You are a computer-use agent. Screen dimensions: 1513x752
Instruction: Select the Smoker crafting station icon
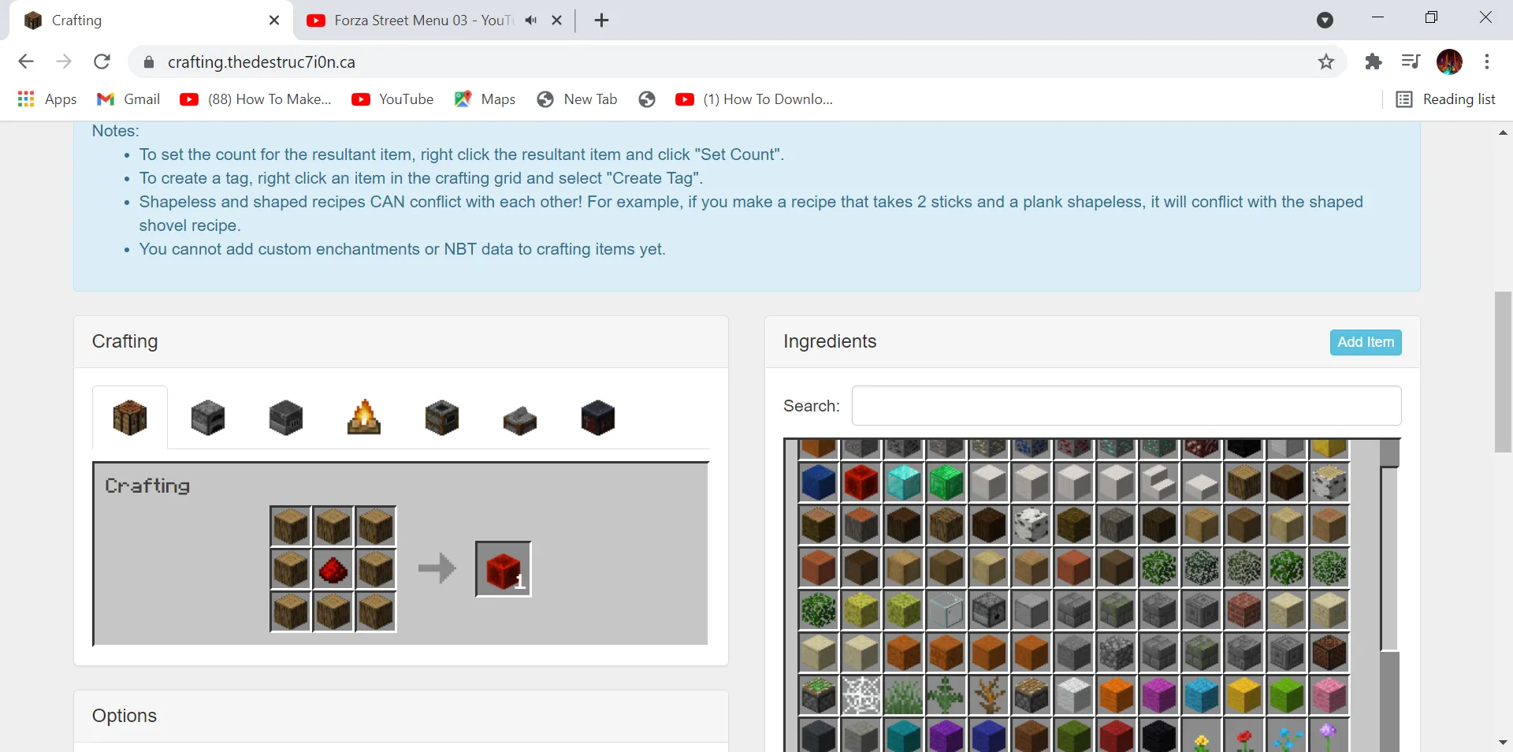(441, 418)
